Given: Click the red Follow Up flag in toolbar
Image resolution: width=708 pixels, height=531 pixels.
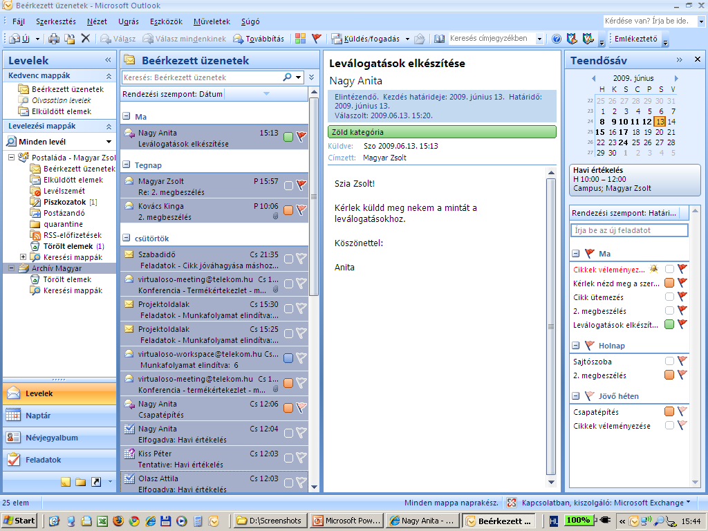Looking at the screenshot, I should [x=317, y=39].
